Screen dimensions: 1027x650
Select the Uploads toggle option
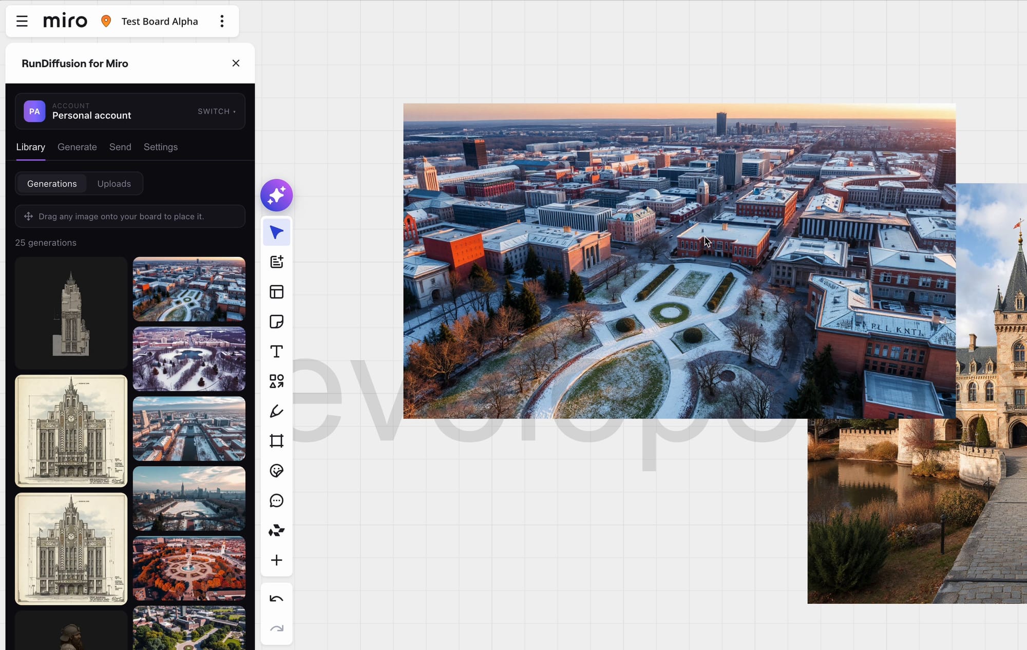pyautogui.click(x=114, y=184)
